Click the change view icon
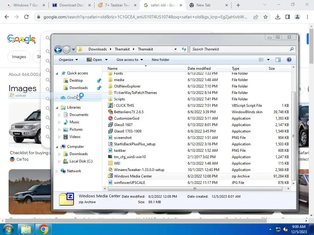The height and width of the screenshot is (235, 314). pos(261,60)
